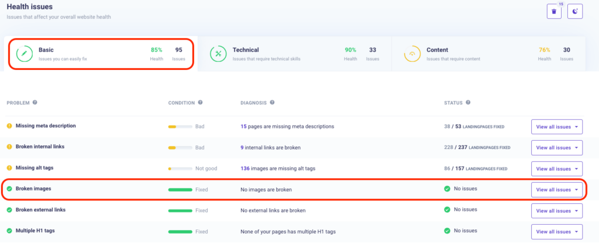599x244 pixels.
Task: Expand View all issues for Broken internal links
Action: coord(556,148)
